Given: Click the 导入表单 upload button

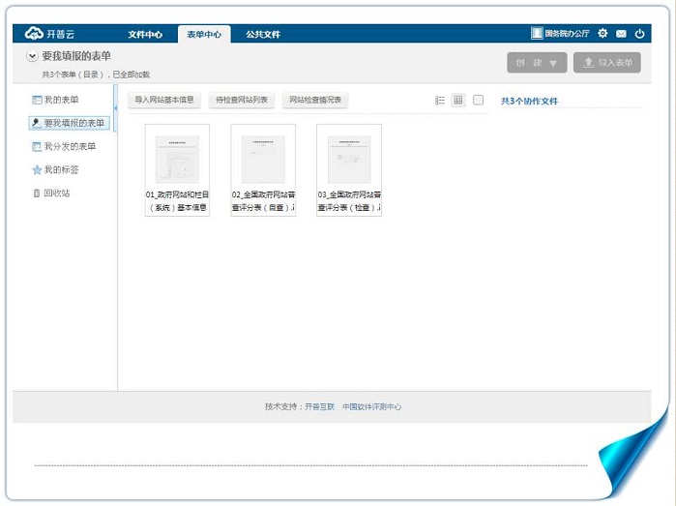Looking at the screenshot, I should [607, 63].
